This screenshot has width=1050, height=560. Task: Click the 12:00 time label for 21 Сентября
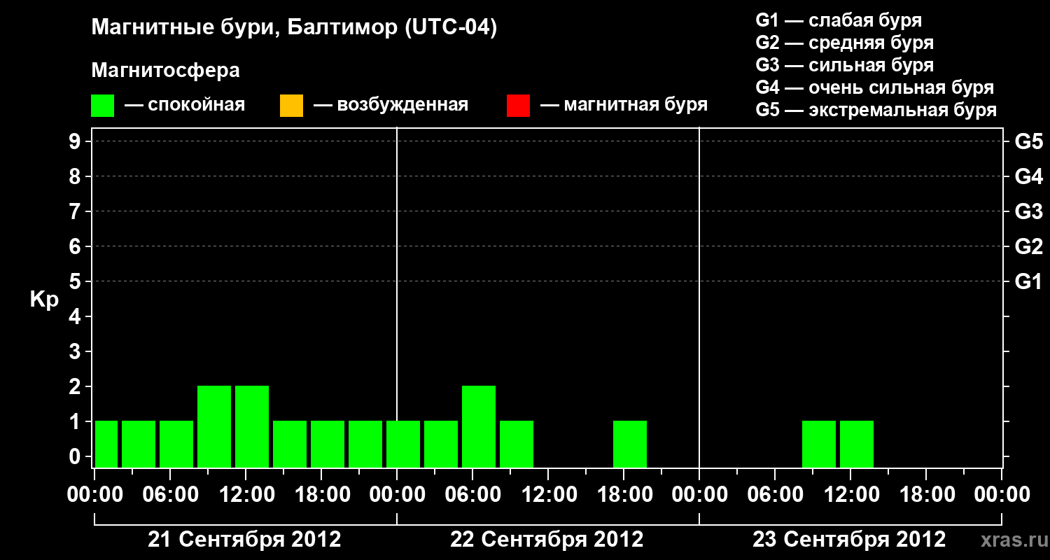[246, 495]
